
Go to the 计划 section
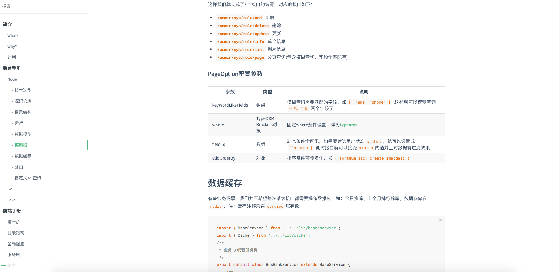[12, 57]
